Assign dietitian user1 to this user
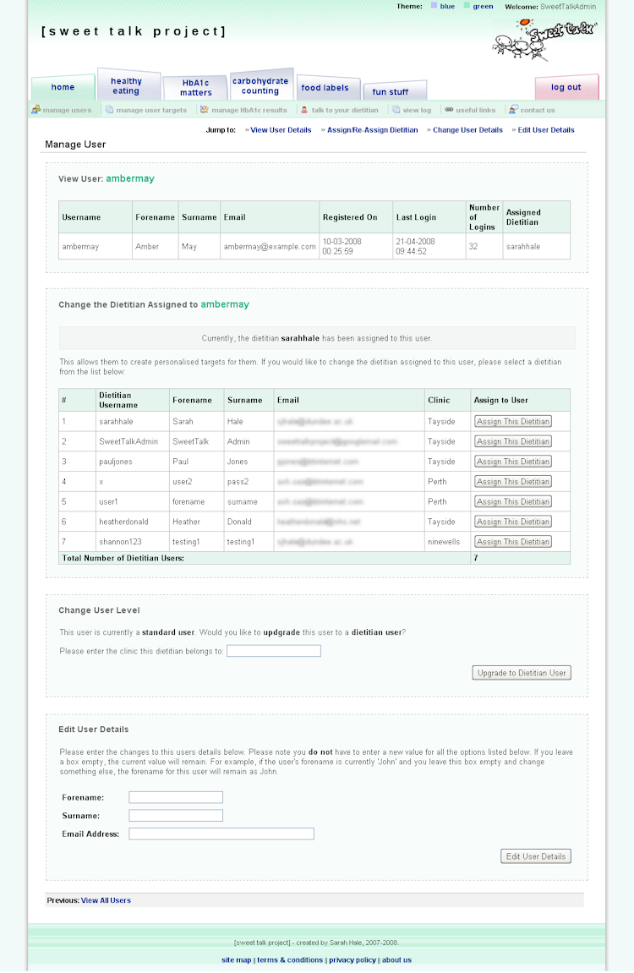The width and height of the screenshot is (634, 973). click(513, 501)
